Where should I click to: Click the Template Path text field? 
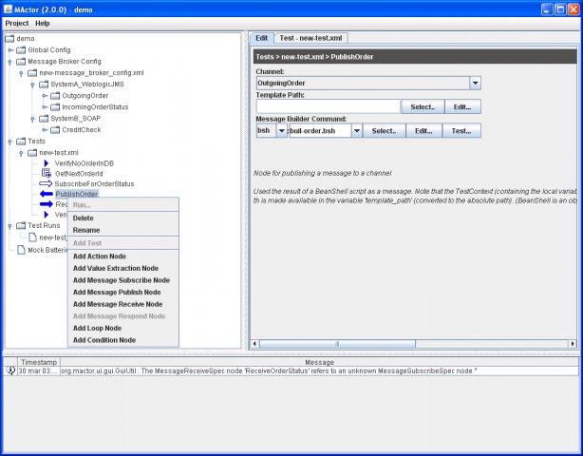[329, 106]
